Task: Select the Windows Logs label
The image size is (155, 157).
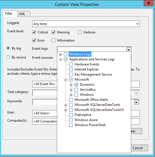Action: 80,54
